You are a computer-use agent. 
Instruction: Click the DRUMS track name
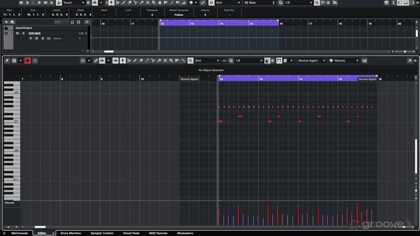point(35,33)
